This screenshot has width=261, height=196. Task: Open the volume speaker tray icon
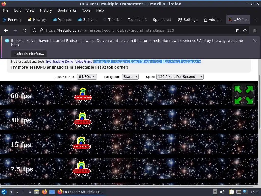(222, 192)
